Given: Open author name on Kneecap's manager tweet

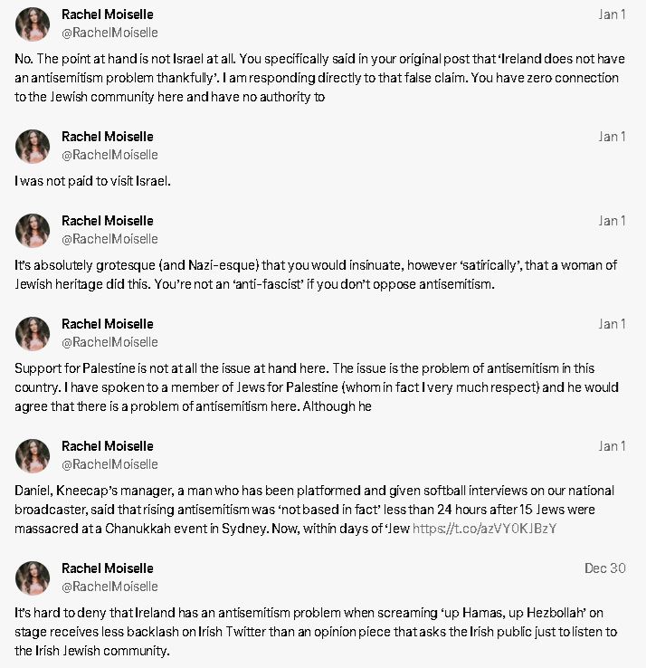Looking at the screenshot, I should (108, 446).
